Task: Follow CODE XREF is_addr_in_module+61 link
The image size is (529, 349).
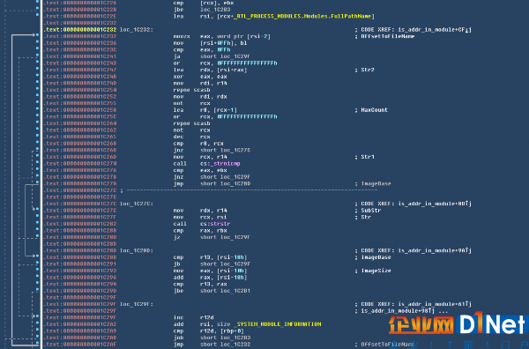Action: (x=435, y=304)
